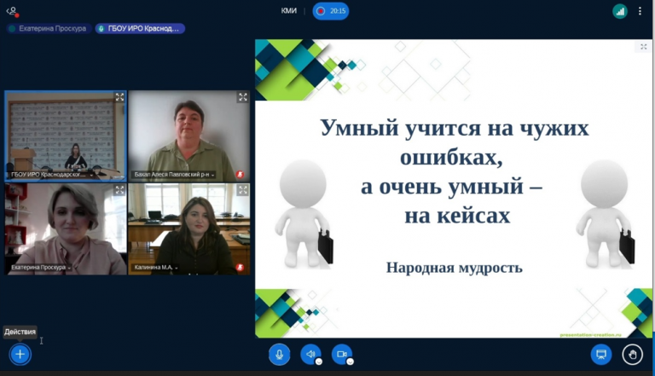Open the Бахал Алеся Павловский name dropdown
The width and height of the screenshot is (655, 376).
click(212, 175)
